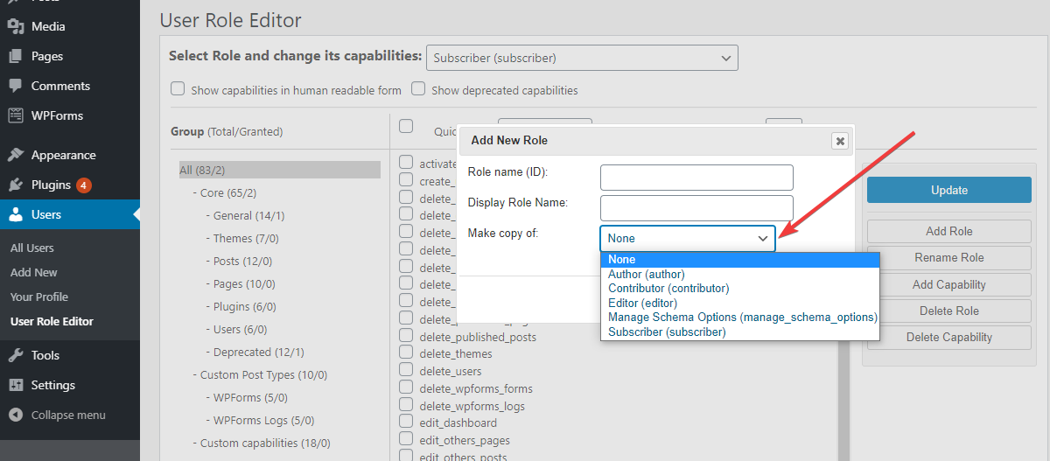Click the Media icon in sidebar
Viewport: 1050px width, 461px height.
pos(16,26)
